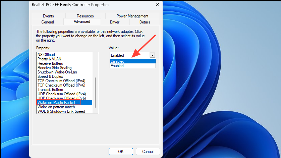Image resolution: width=281 pixels, height=158 pixels.
Task: Select Transmit Buffers property
Action: coord(50,90)
